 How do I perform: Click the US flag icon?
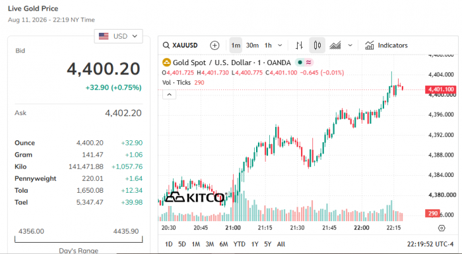pyautogui.click(x=104, y=36)
